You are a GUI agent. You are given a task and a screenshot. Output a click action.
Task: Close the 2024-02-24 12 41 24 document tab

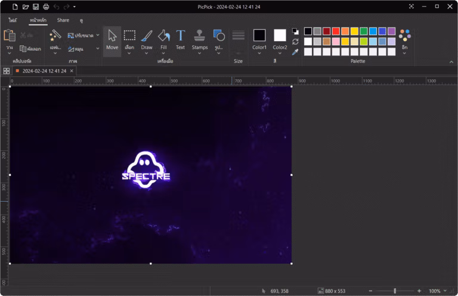coord(72,70)
